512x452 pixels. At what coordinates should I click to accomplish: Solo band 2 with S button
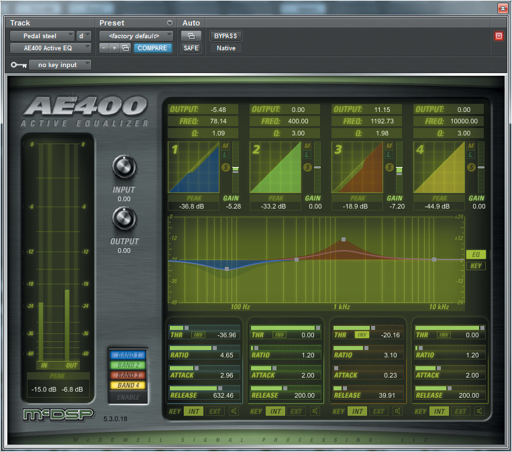coord(307,168)
